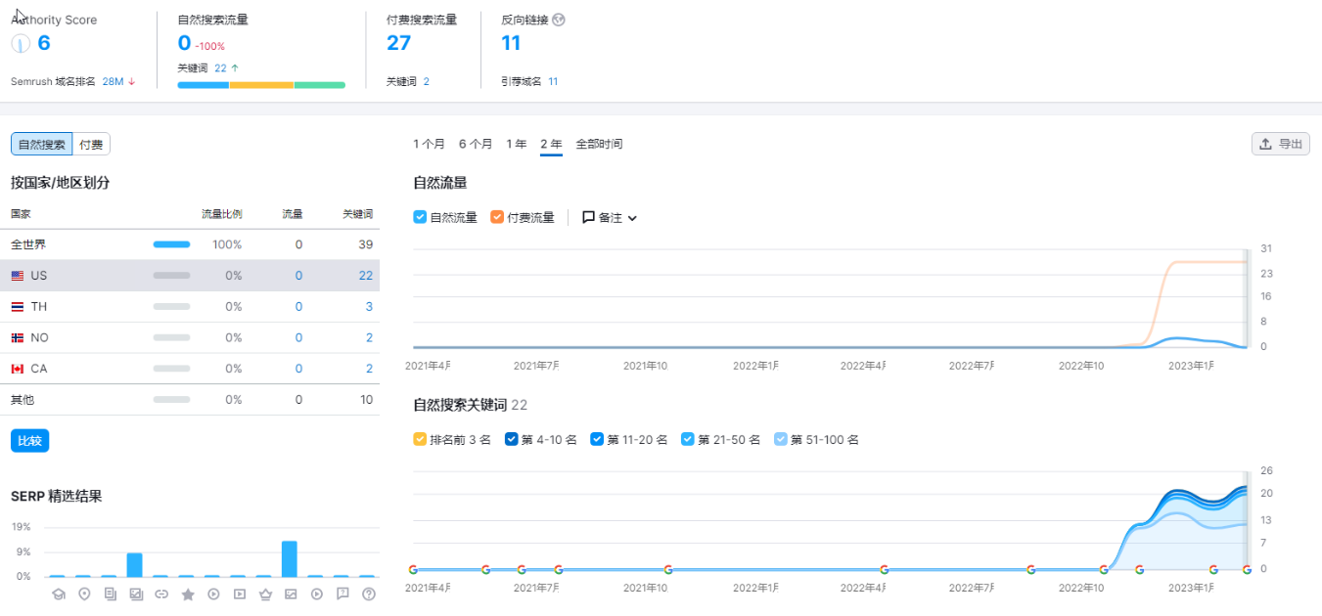
Task: Click the graduation cap SERP feature icon
Action: pos(58,594)
